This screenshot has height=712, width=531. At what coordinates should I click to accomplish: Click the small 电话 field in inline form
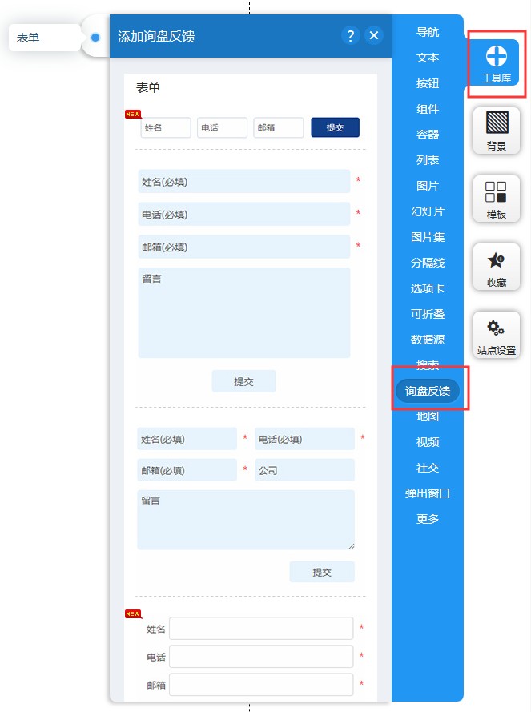point(222,127)
